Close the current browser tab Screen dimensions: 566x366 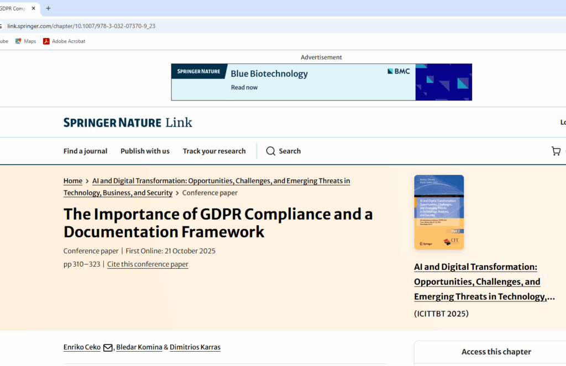[x=34, y=9]
